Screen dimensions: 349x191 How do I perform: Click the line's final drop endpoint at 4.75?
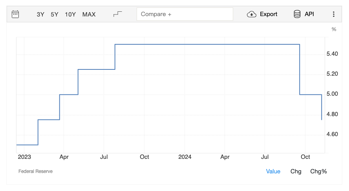tap(322, 120)
